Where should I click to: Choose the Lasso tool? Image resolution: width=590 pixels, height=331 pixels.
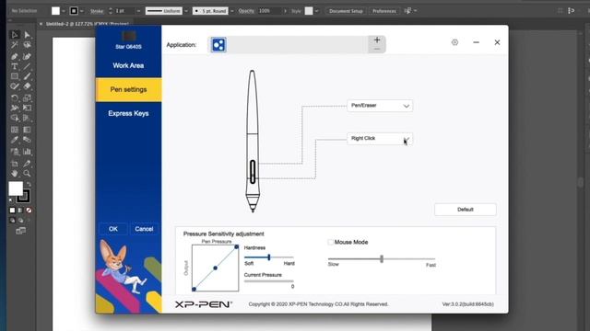click(27, 45)
